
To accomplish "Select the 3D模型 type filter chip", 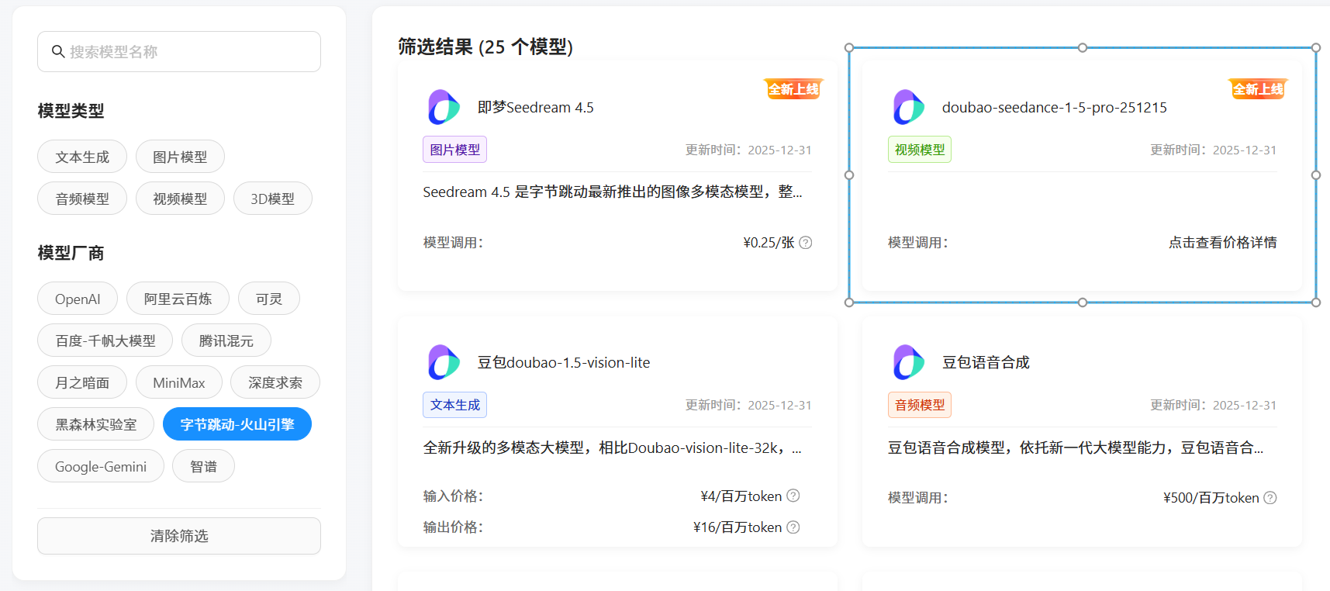I will [x=272, y=199].
